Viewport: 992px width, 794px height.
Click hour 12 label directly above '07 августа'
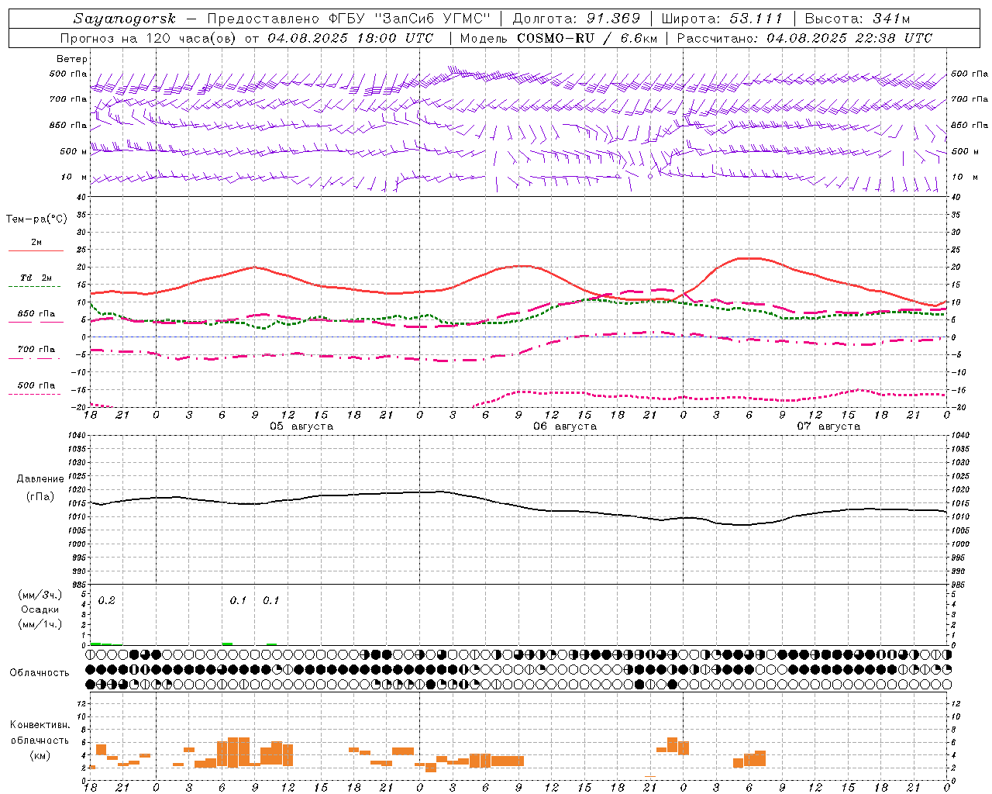tap(815, 415)
